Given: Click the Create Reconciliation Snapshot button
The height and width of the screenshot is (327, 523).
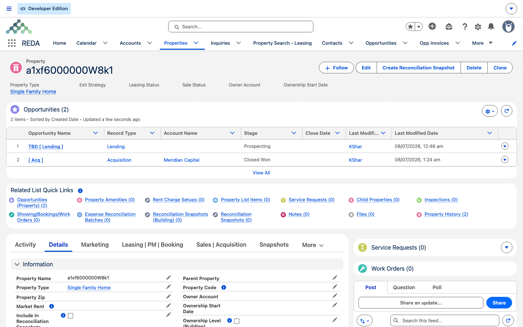Looking at the screenshot, I should (418, 68).
